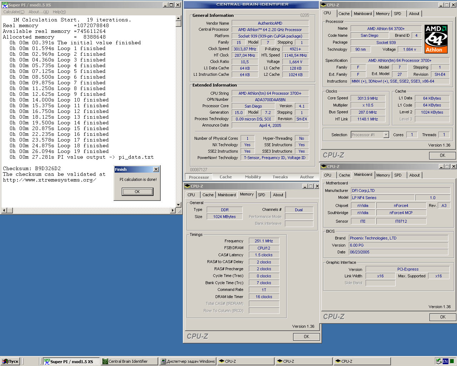Click the Instructions field MMX, 3DNow!, SSE

click(400, 81)
